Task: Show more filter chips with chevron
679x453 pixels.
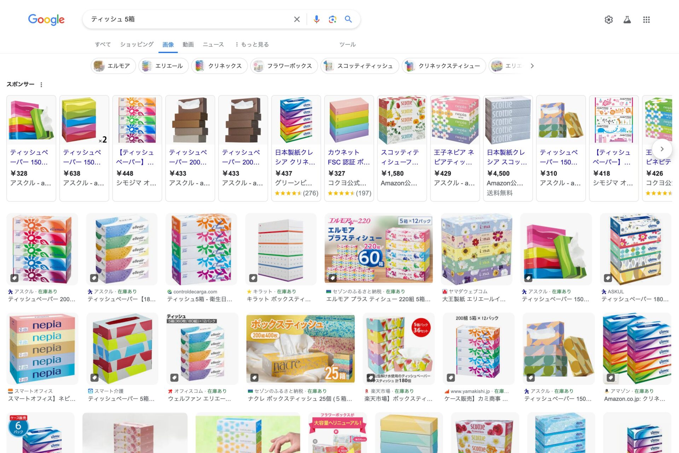Action: coord(532,66)
